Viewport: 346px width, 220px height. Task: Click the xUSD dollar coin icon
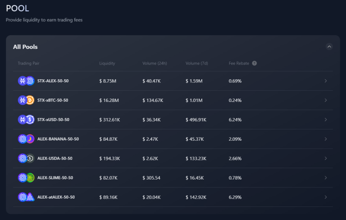(x=30, y=120)
